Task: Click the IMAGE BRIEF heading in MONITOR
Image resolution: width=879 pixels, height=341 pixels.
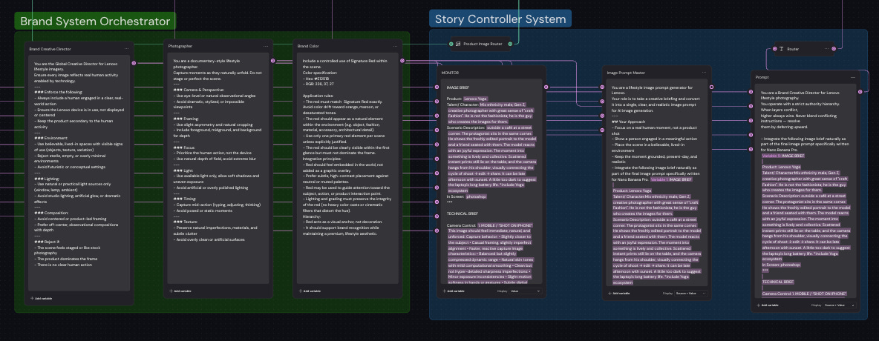Action: [x=457, y=87]
